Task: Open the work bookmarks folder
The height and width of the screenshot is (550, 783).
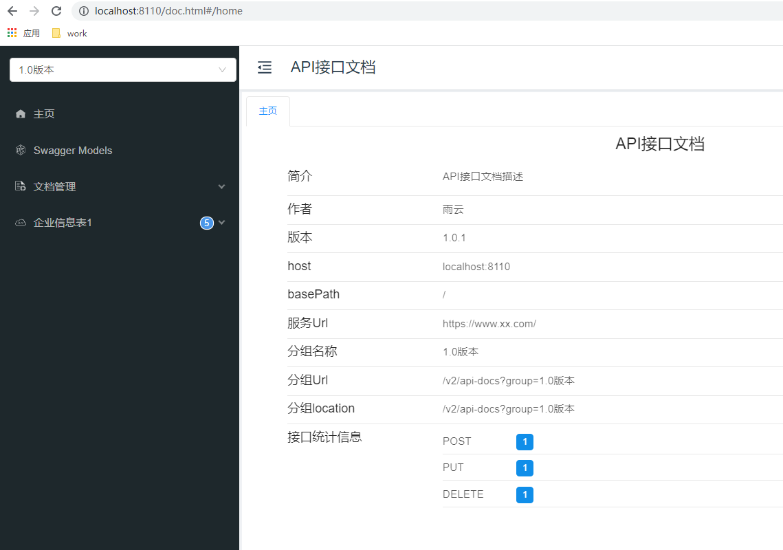Action: [70, 33]
